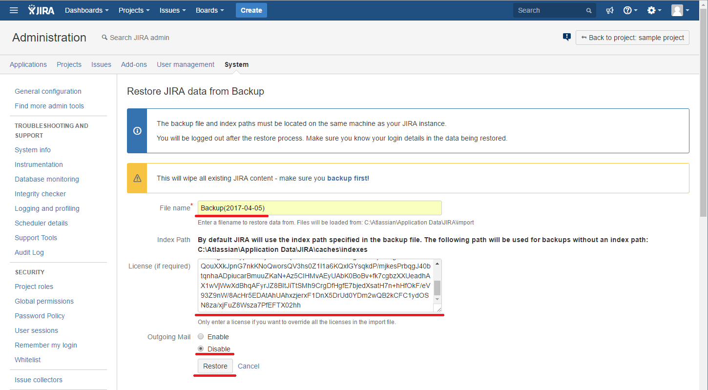Expand the Projects dropdown in top bar
Viewport: 708px width, 390px height.
click(134, 10)
